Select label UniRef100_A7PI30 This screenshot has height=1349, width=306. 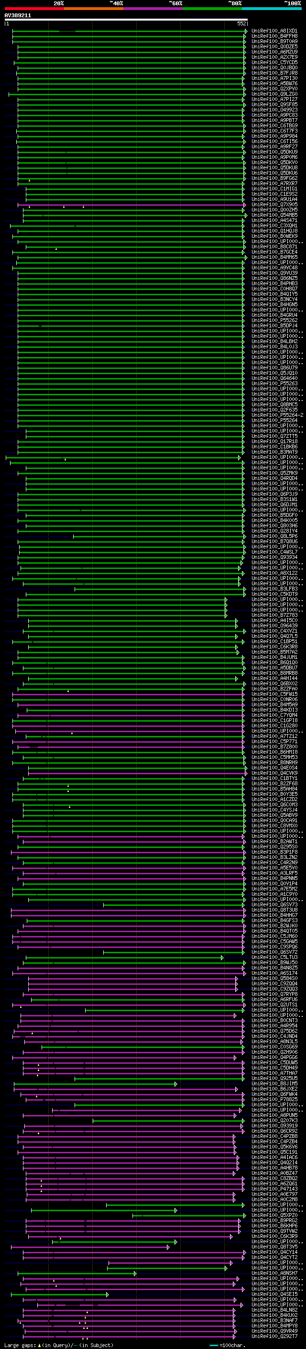[x=274, y=78]
